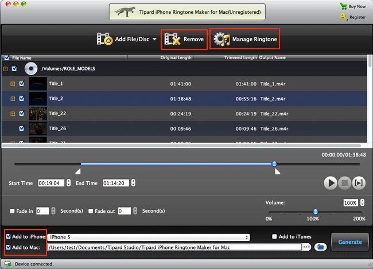Uncheck the Title_22 checkbox
The height and width of the screenshot is (269, 373).
[22, 114]
